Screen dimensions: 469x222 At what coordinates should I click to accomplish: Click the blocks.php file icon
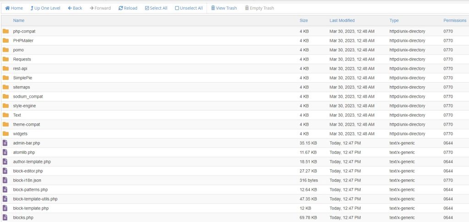point(5,217)
